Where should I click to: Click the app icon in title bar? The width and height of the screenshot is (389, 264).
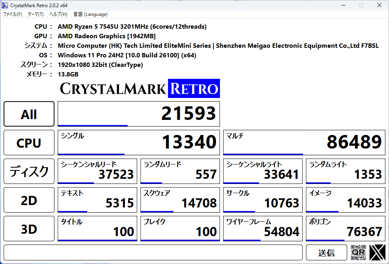pos(5,5)
